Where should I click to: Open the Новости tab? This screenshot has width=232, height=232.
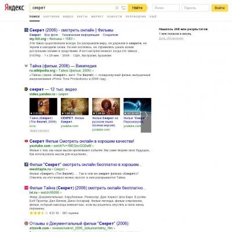pyautogui.click(x=114, y=17)
